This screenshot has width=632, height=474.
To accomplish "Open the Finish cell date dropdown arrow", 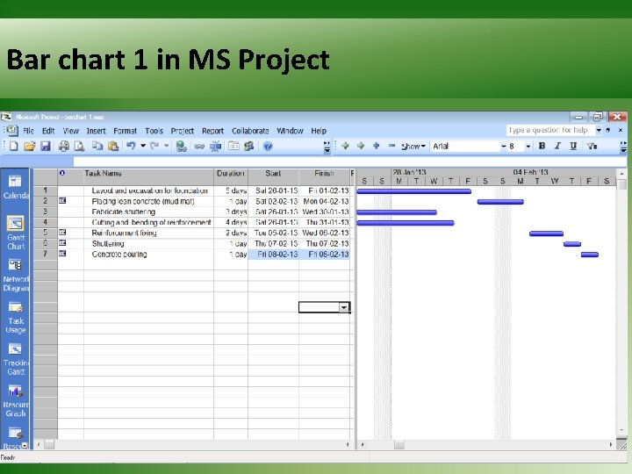I will [x=344, y=307].
